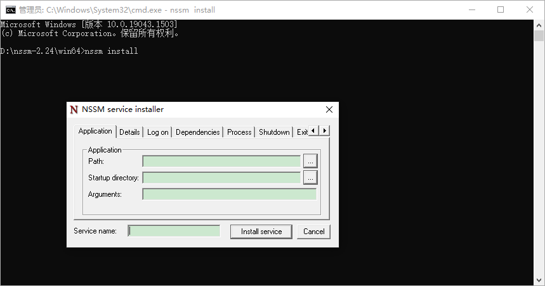Click the Arguments text field
The width and height of the screenshot is (545, 286).
(229, 194)
